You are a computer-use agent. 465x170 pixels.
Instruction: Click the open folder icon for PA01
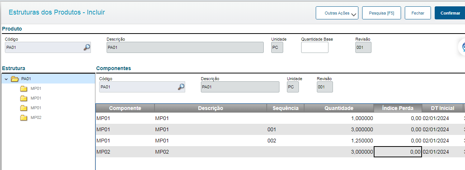(x=15, y=79)
